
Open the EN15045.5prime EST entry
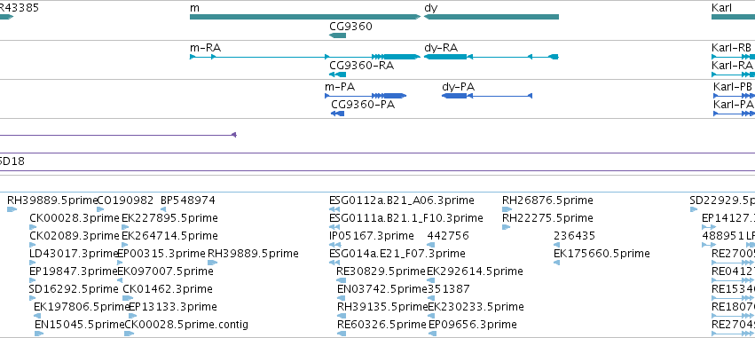pos(80,325)
